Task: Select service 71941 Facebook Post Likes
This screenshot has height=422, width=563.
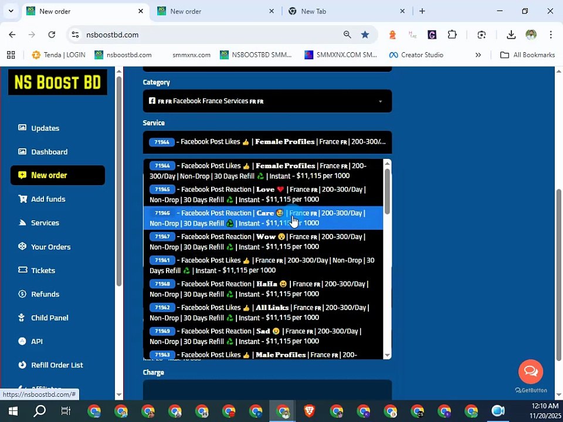Action: coord(263,265)
